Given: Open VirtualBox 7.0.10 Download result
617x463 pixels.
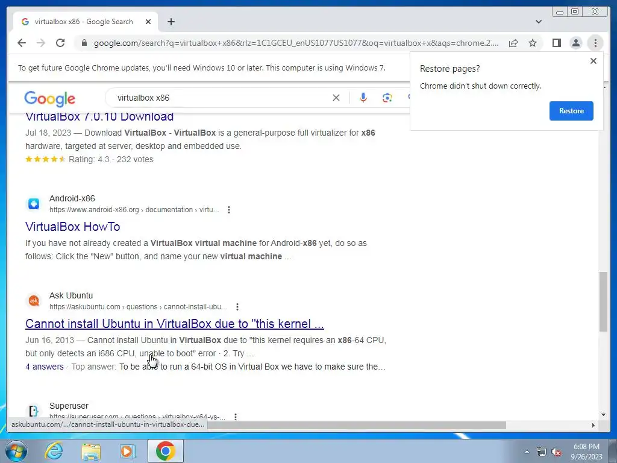Looking at the screenshot, I should tap(99, 116).
